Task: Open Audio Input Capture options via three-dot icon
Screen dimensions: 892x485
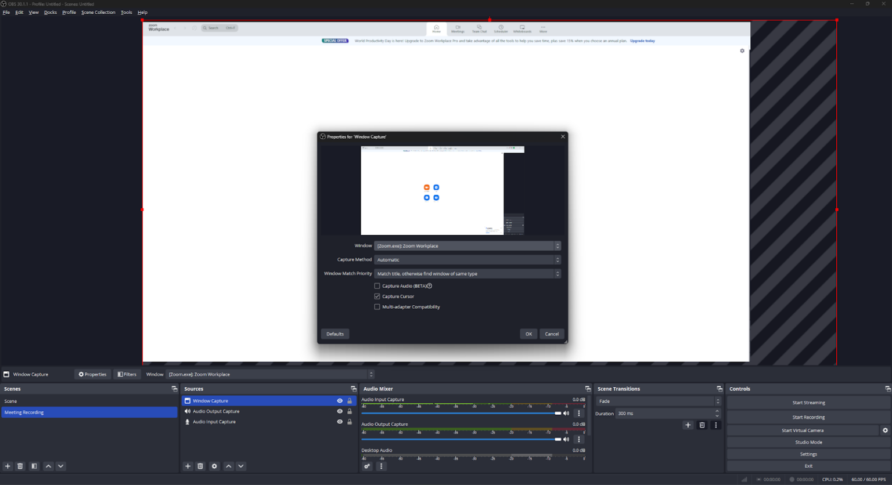Action: (578, 413)
